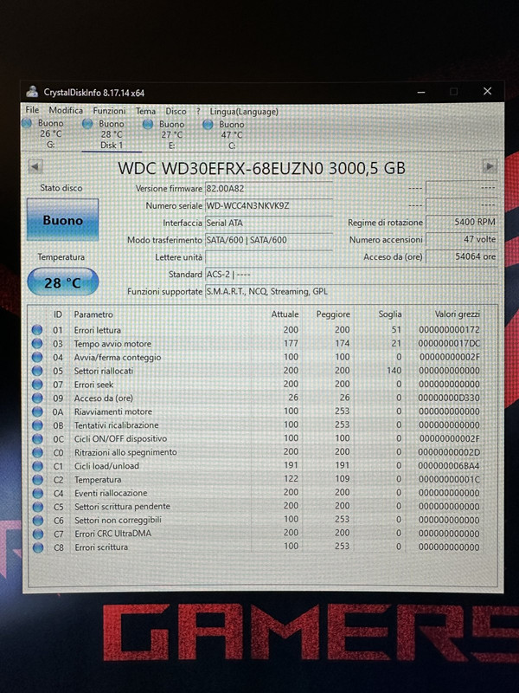Select drive E: at 27 °C
The height and width of the screenshot is (693, 519).
click(171, 135)
